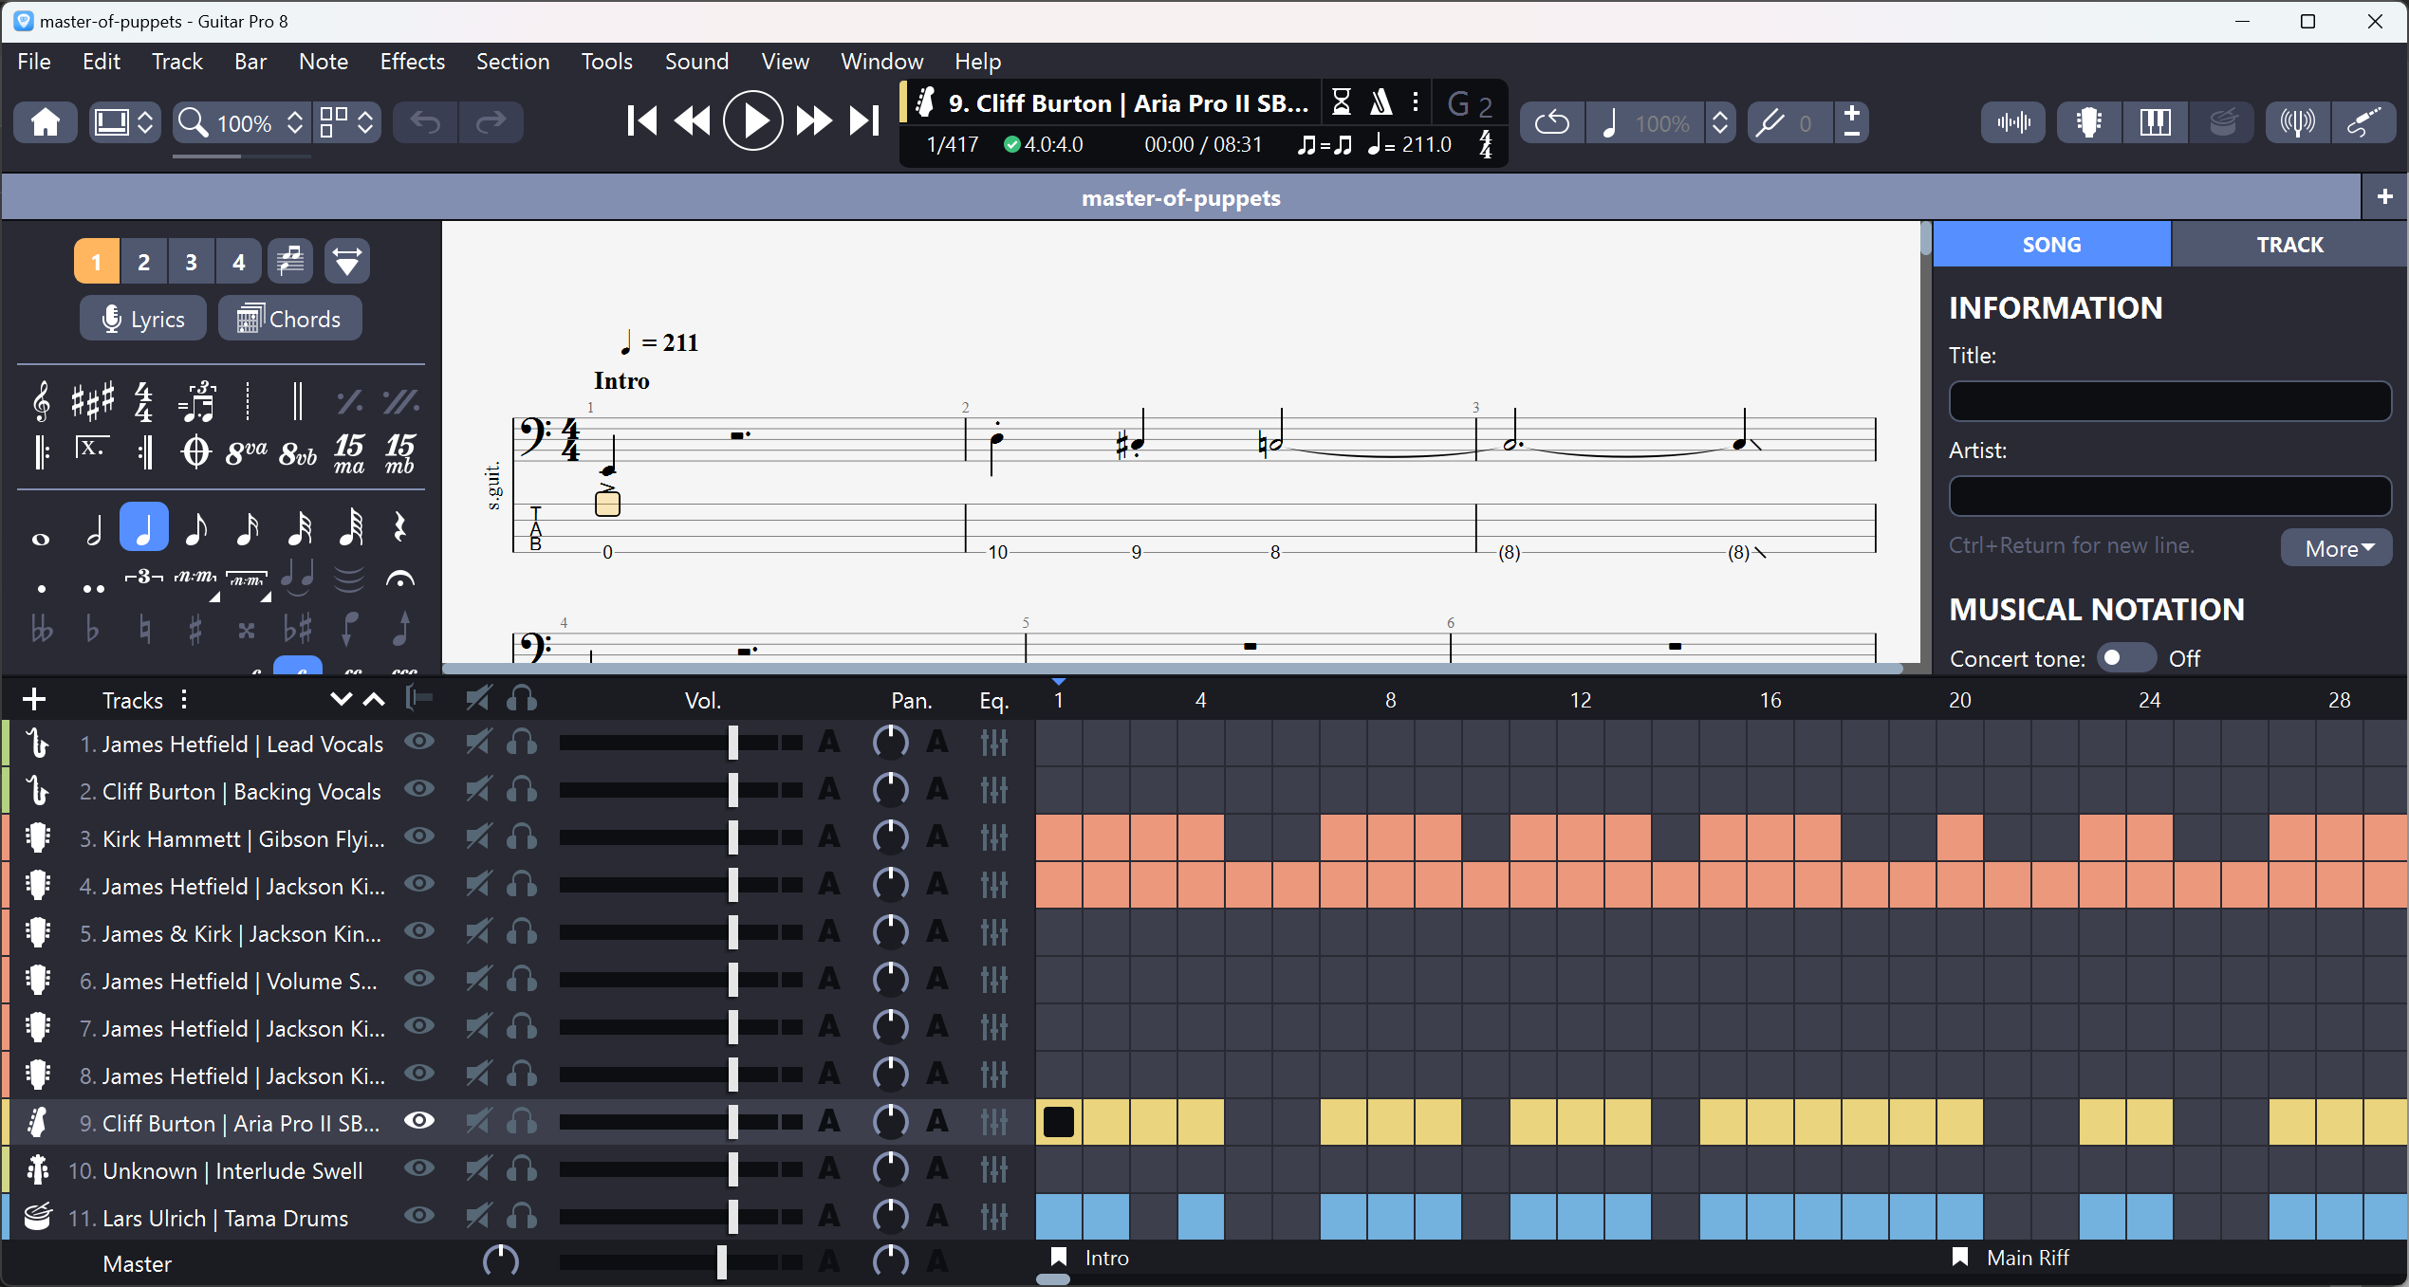This screenshot has height=1287, width=2409.
Task: Redo the last action
Action: pos(491,122)
